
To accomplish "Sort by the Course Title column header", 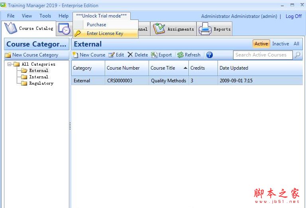I will click(x=169, y=68).
